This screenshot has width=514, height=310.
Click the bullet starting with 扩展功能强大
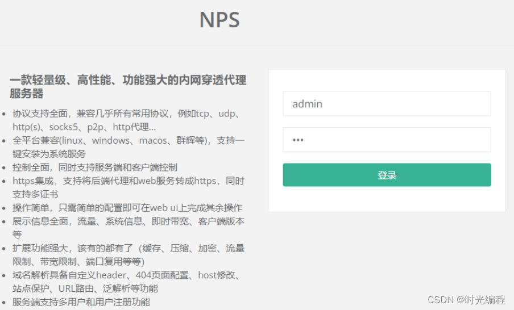click(x=128, y=255)
